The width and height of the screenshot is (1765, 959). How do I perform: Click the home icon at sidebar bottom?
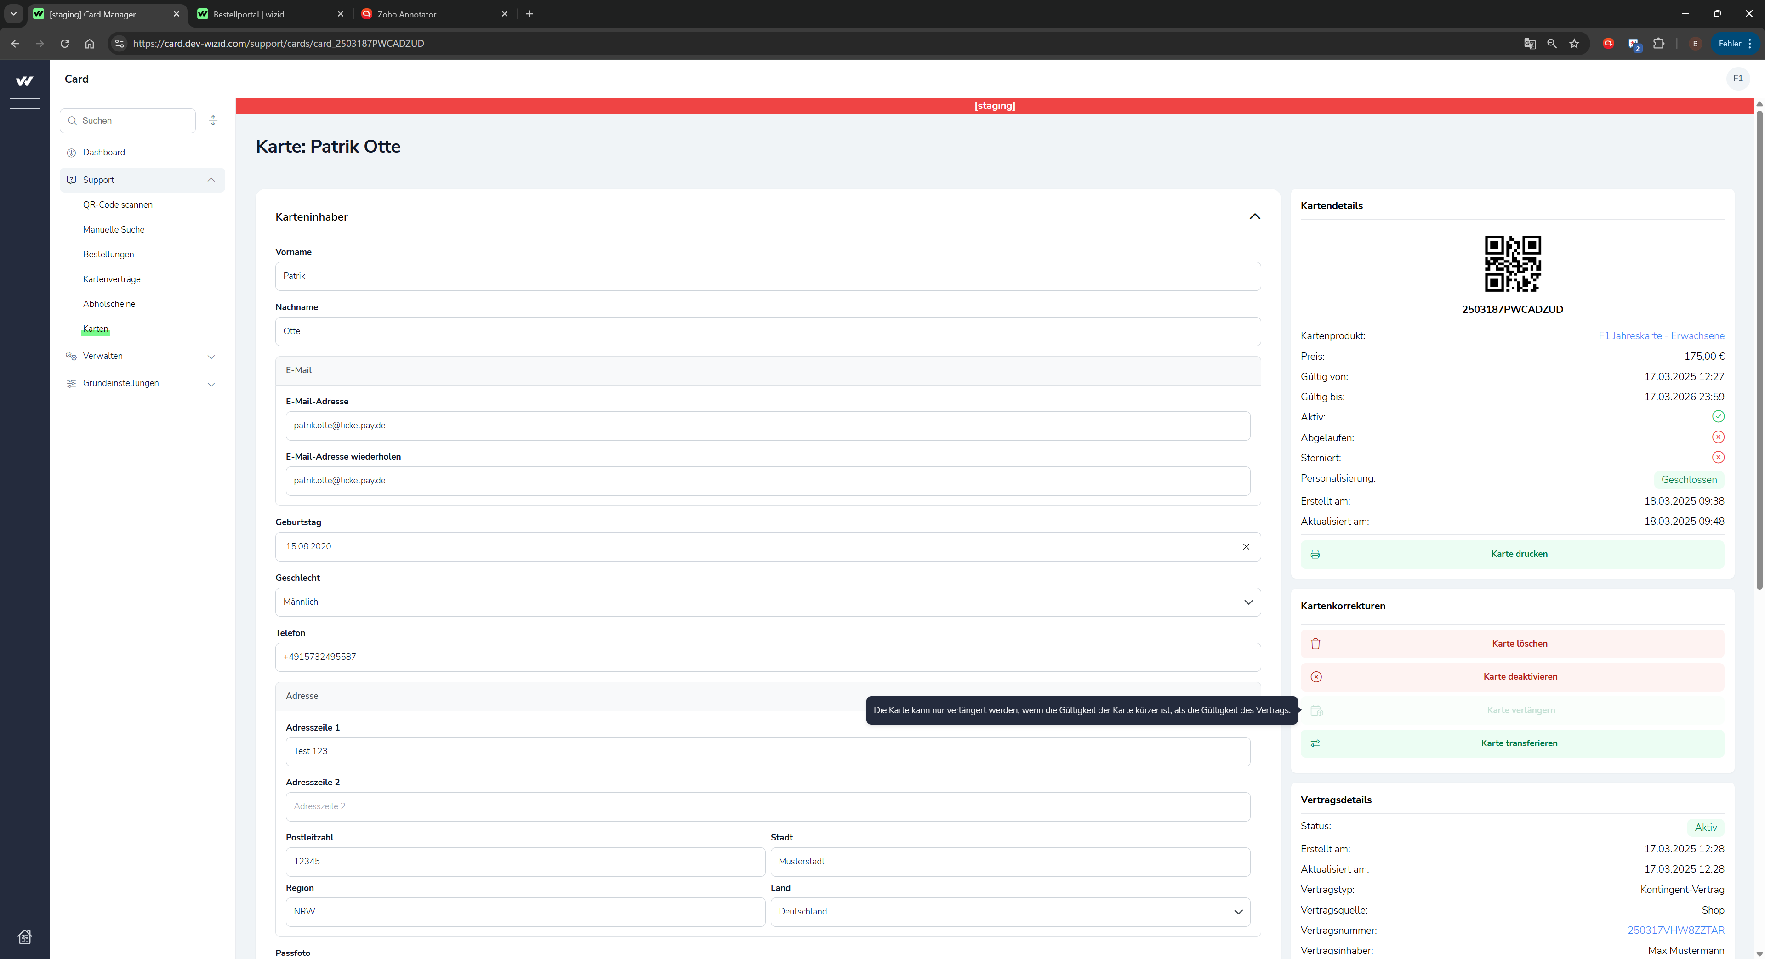click(x=25, y=936)
